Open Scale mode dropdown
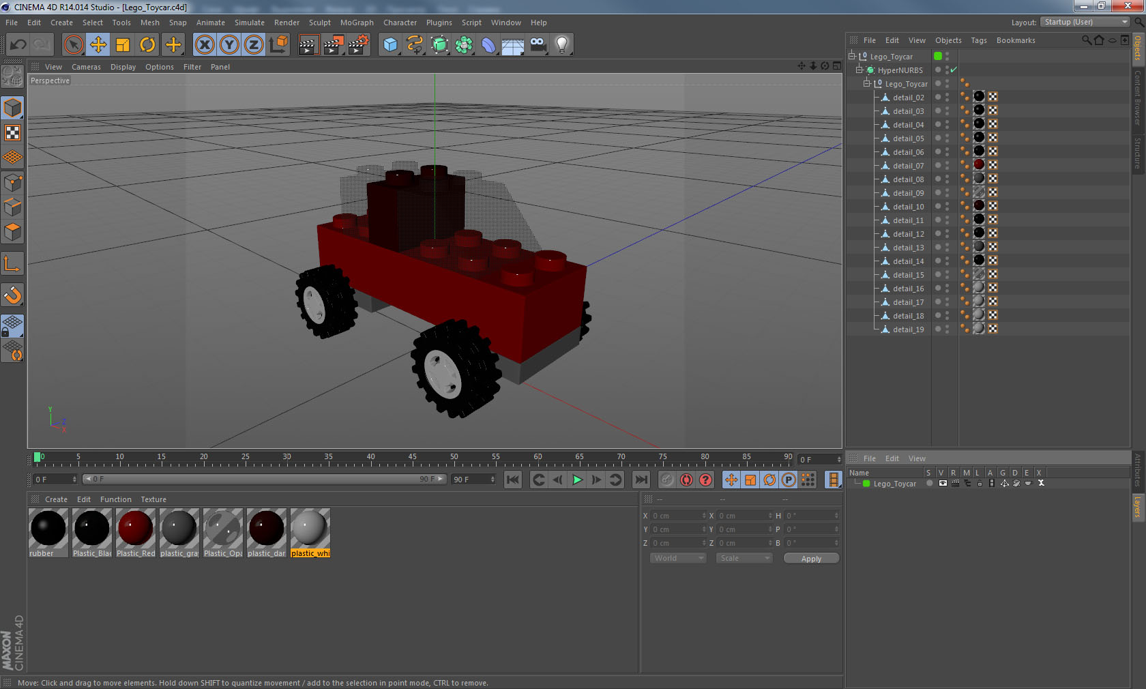 [744, 558]
